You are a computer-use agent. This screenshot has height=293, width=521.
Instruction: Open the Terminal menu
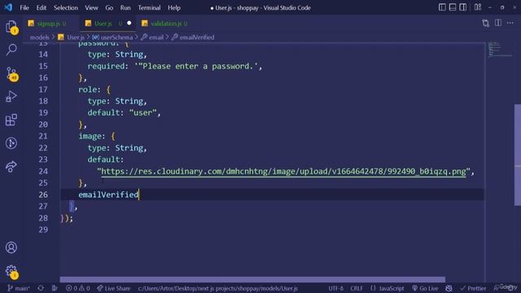pyautogui.click(x=149, y=7)
